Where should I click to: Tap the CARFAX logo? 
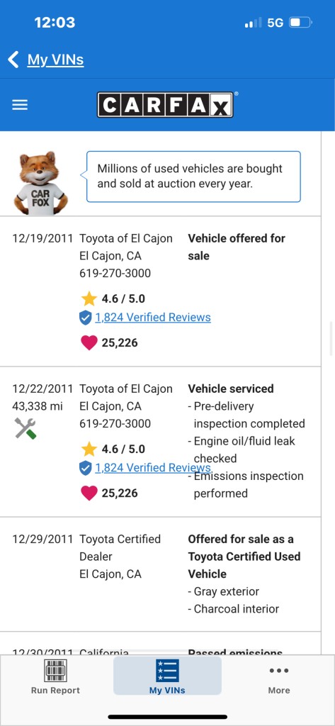click(x=165, y=105)
